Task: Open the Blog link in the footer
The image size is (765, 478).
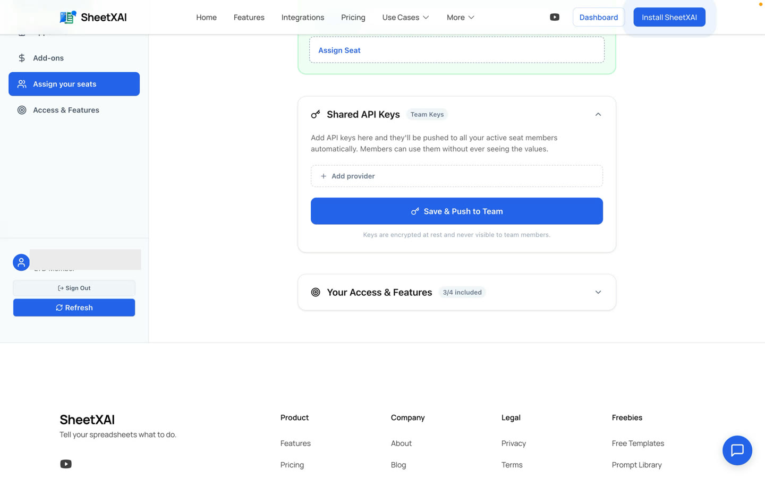Action: [x=398, y=465]
